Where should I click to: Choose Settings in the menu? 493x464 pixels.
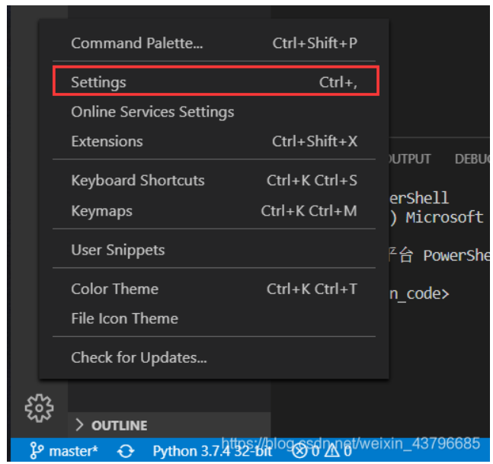point(214,82)
